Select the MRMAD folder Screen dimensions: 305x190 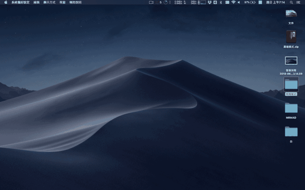tap(291, 110)
